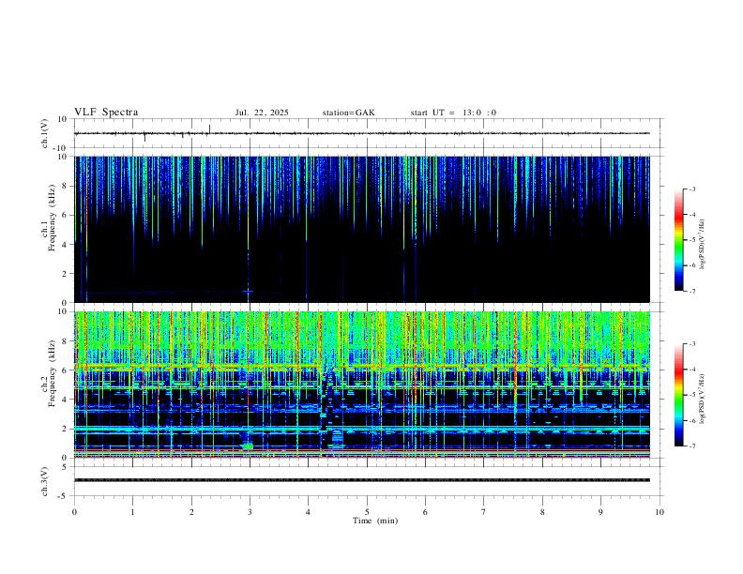Image resolution: width=743 pixels, height=574 pixels.
Task: Click the '-3' label on upper color bar
Action: 691,189
